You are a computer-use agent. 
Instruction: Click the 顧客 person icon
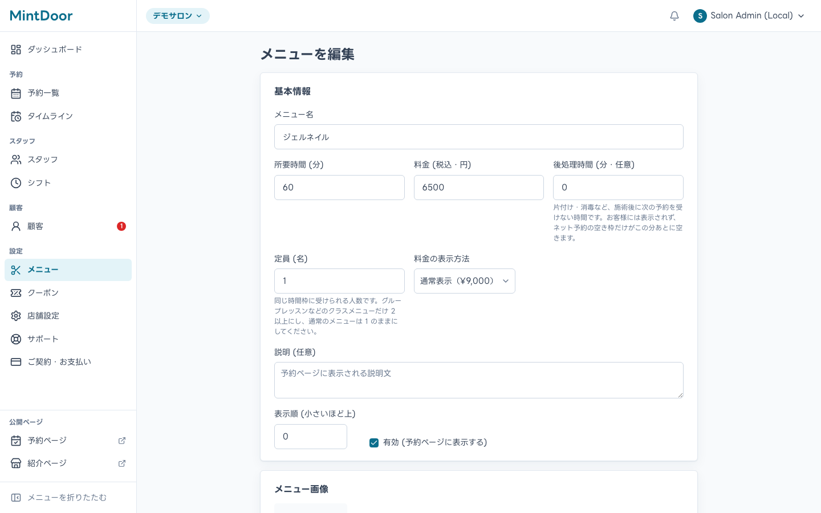pos(16,226)
